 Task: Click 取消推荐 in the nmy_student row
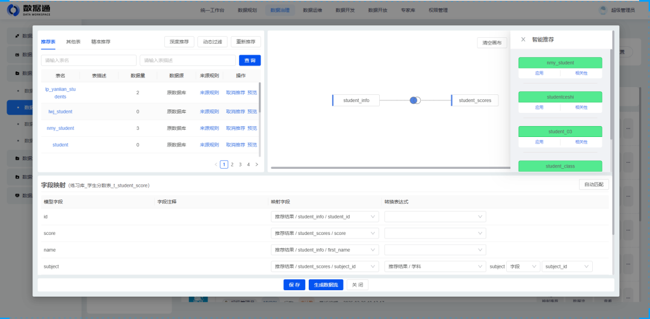pos(235,129)
